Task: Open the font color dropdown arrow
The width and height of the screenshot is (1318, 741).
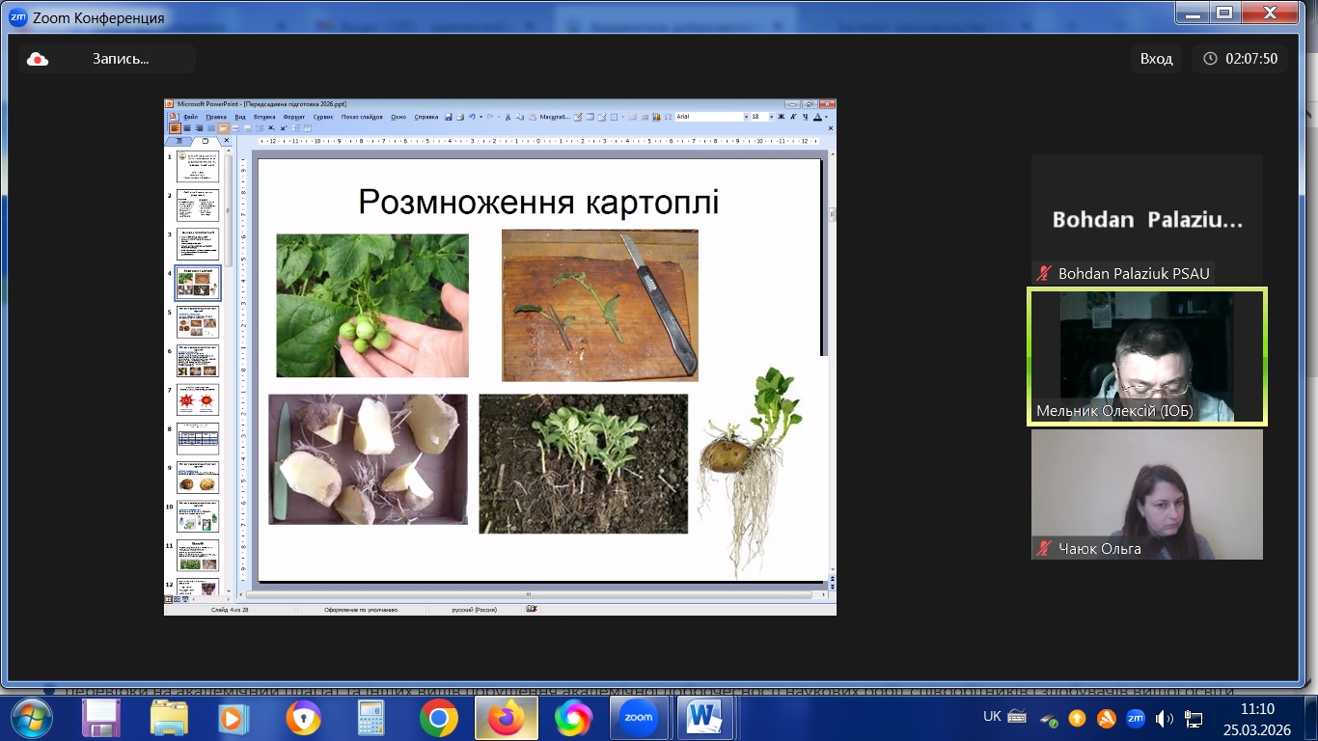Action: click(827, 117)
